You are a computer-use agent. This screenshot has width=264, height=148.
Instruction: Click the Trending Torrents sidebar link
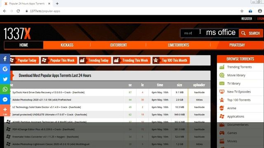(x=239, y=67)
